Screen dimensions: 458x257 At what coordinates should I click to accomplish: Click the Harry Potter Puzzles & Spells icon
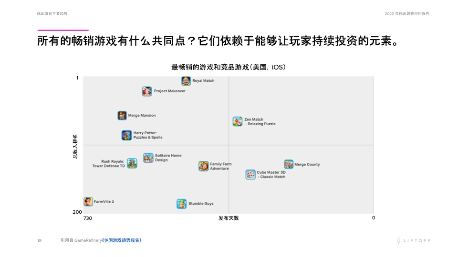coord(126,135)
